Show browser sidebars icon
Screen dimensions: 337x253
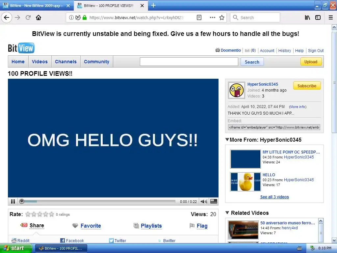318,17
